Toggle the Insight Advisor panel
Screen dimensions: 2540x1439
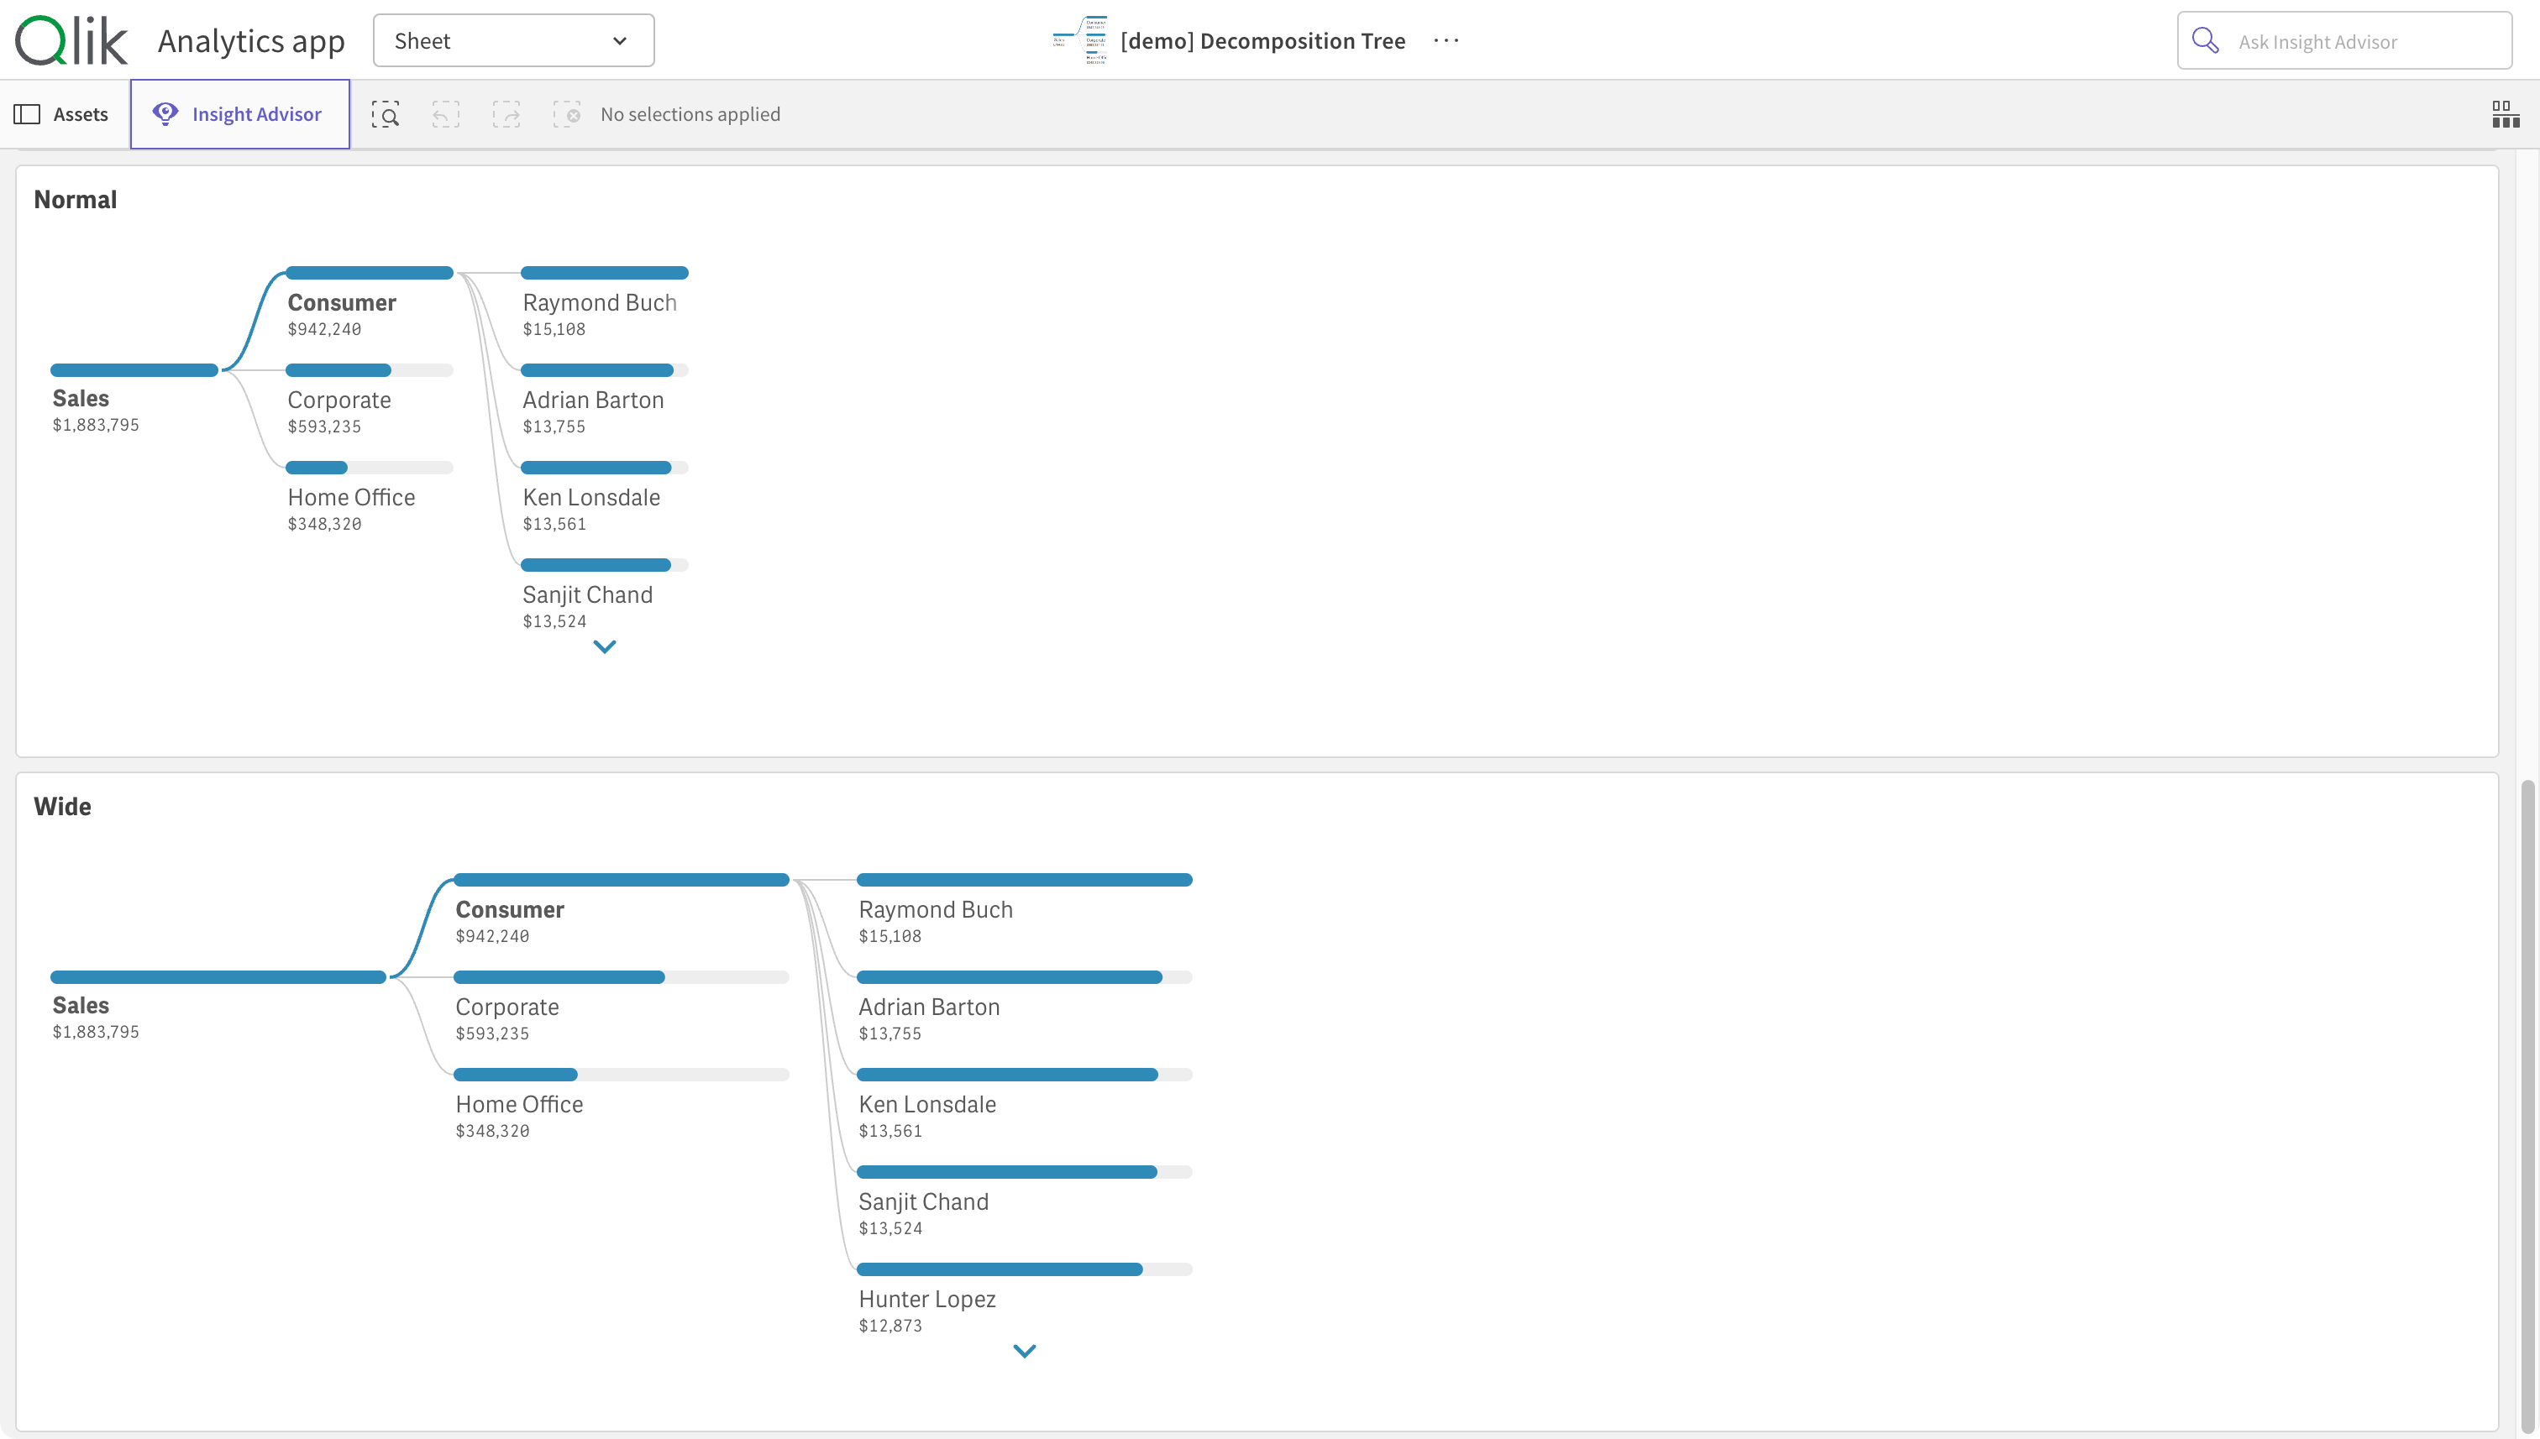pos(239,115)
